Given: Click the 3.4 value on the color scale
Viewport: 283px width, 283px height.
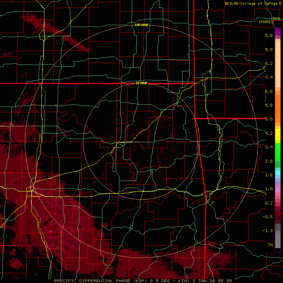Looking at the screenshot, I should pyautogui.click(x=269, y=147).
